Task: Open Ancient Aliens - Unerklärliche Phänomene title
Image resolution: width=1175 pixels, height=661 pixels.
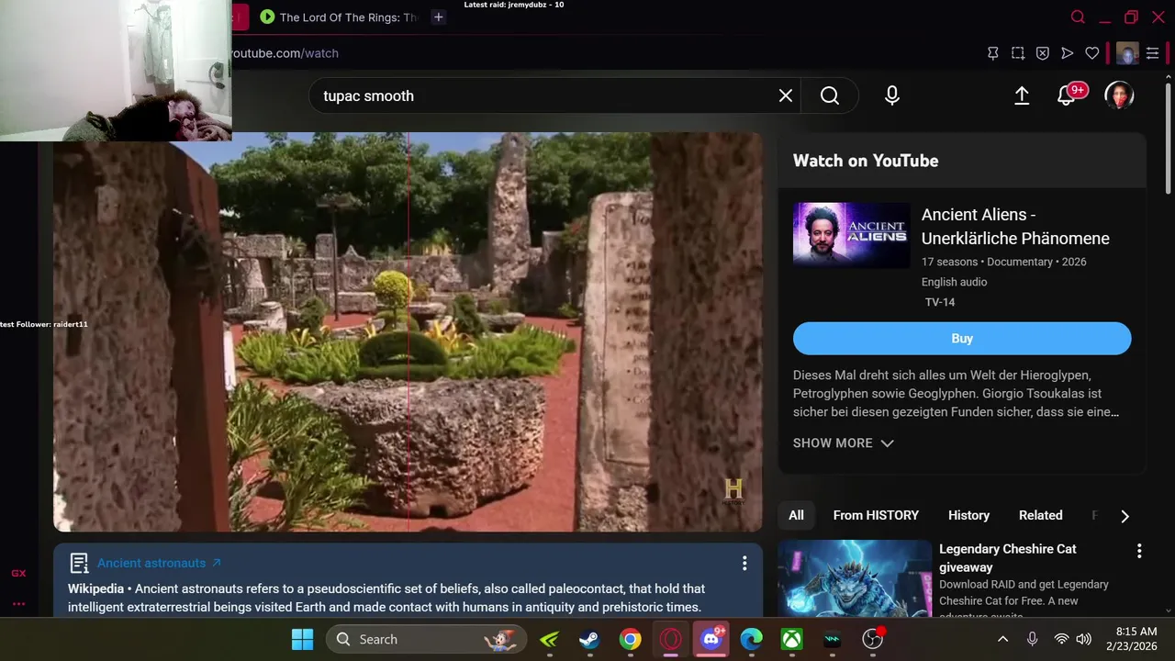Action: tap(1015, 227)
